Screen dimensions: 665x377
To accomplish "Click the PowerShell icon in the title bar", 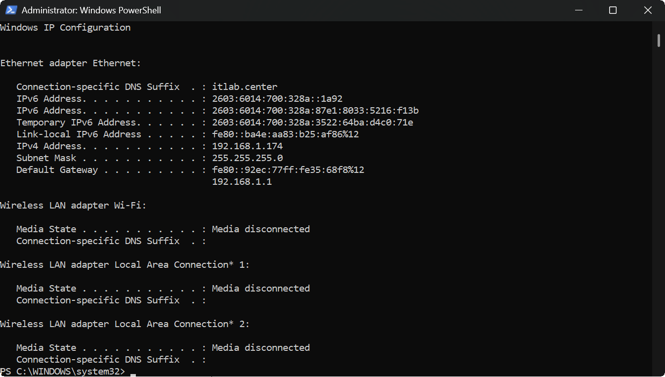I will [x=11, y=10].
